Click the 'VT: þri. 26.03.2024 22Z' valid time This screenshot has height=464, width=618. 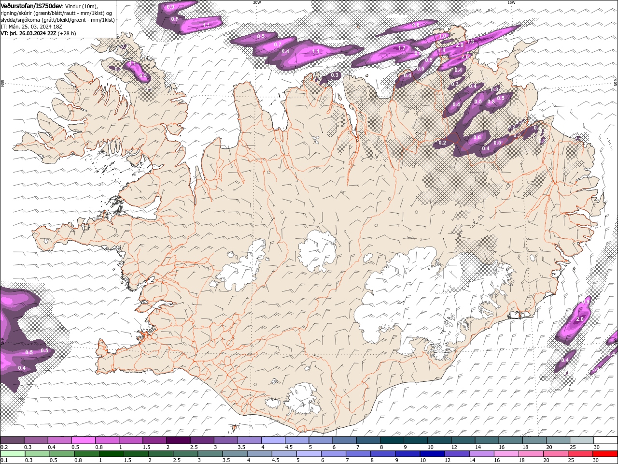(28, 33)
